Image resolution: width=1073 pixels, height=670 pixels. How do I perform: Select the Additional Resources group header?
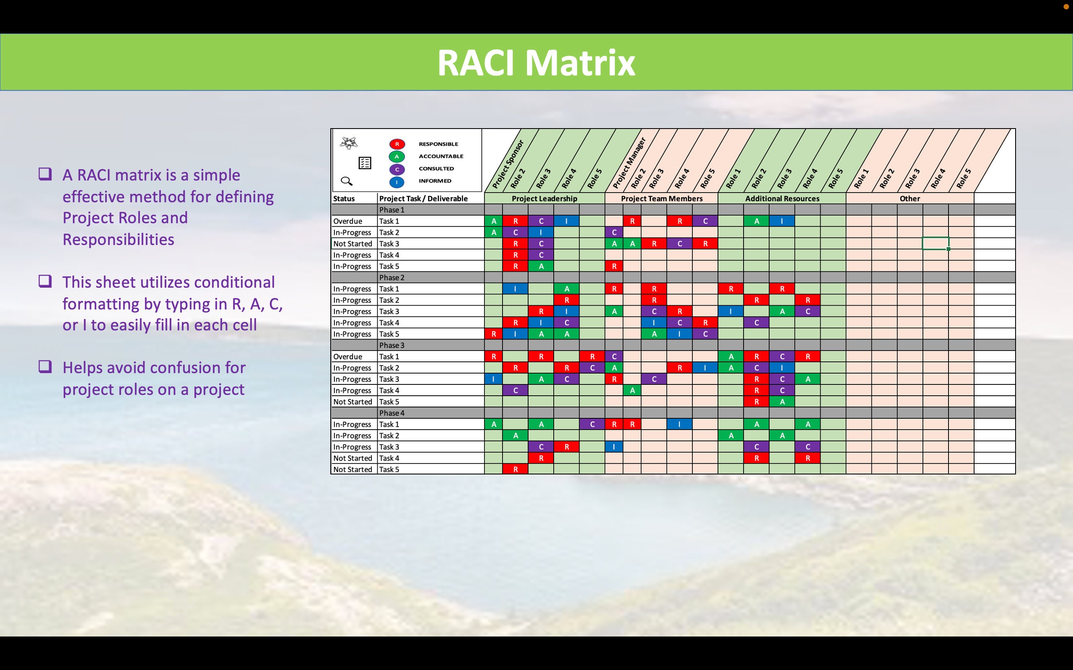click(782, 198)
